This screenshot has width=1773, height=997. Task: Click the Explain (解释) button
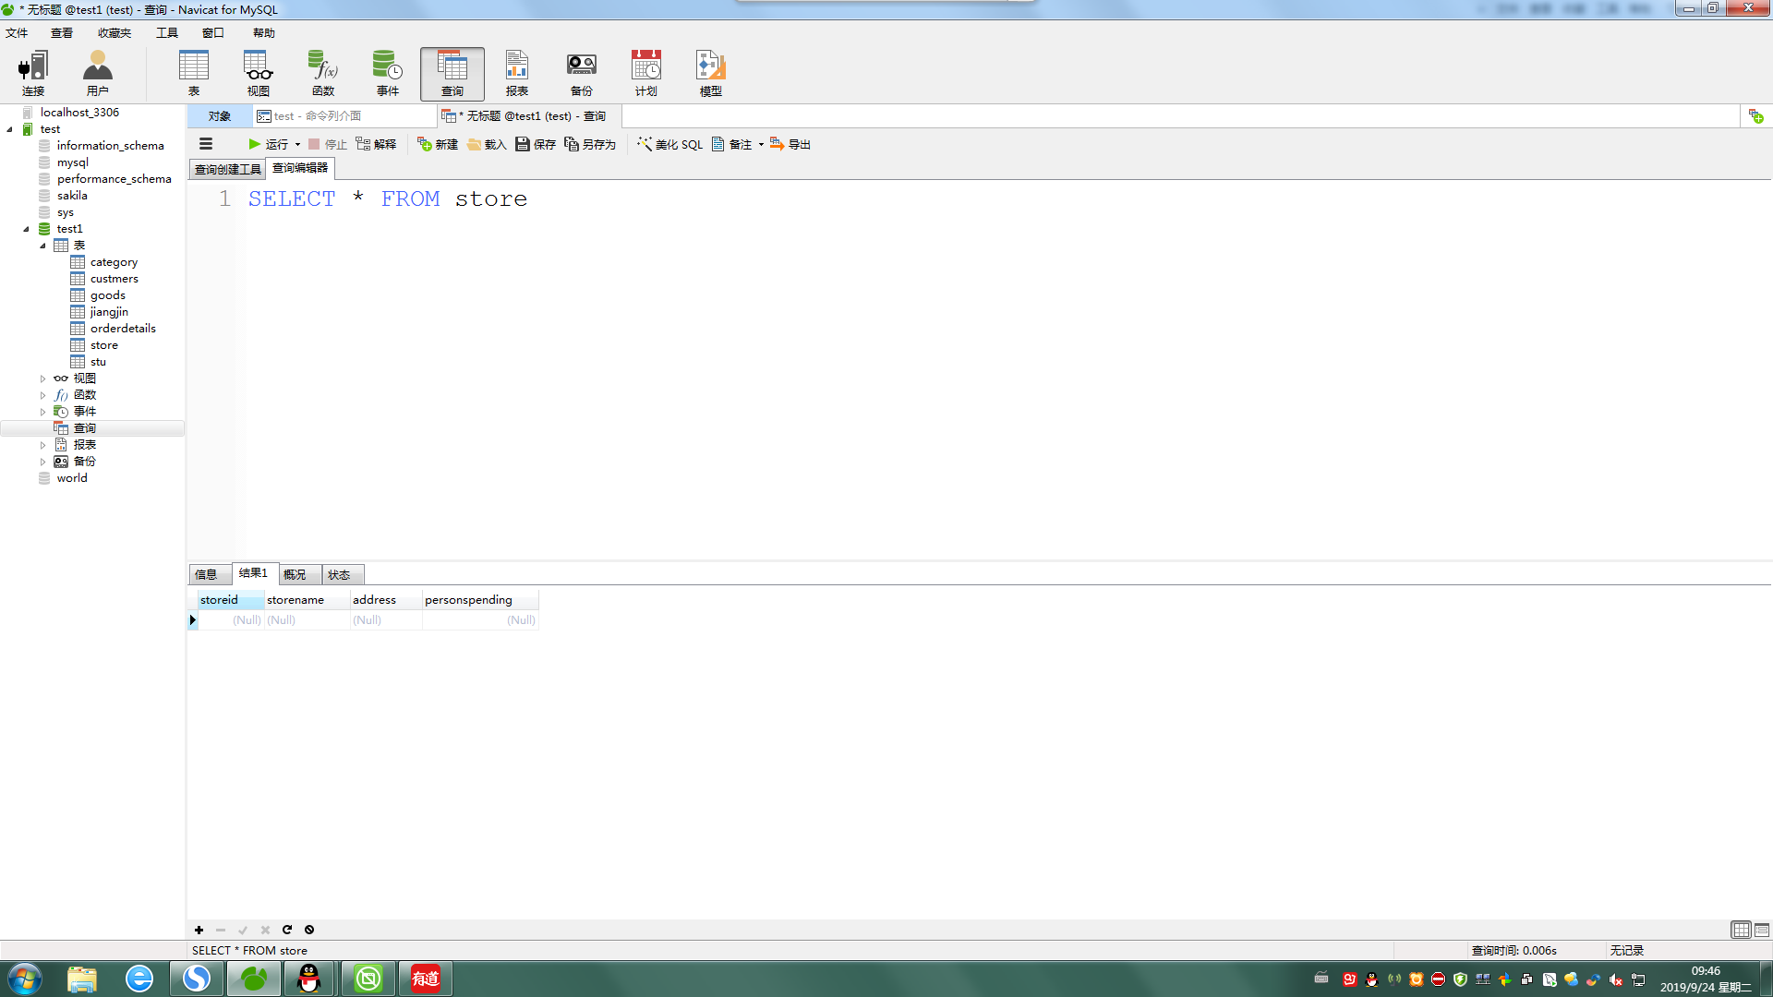[x=377, y=144]
